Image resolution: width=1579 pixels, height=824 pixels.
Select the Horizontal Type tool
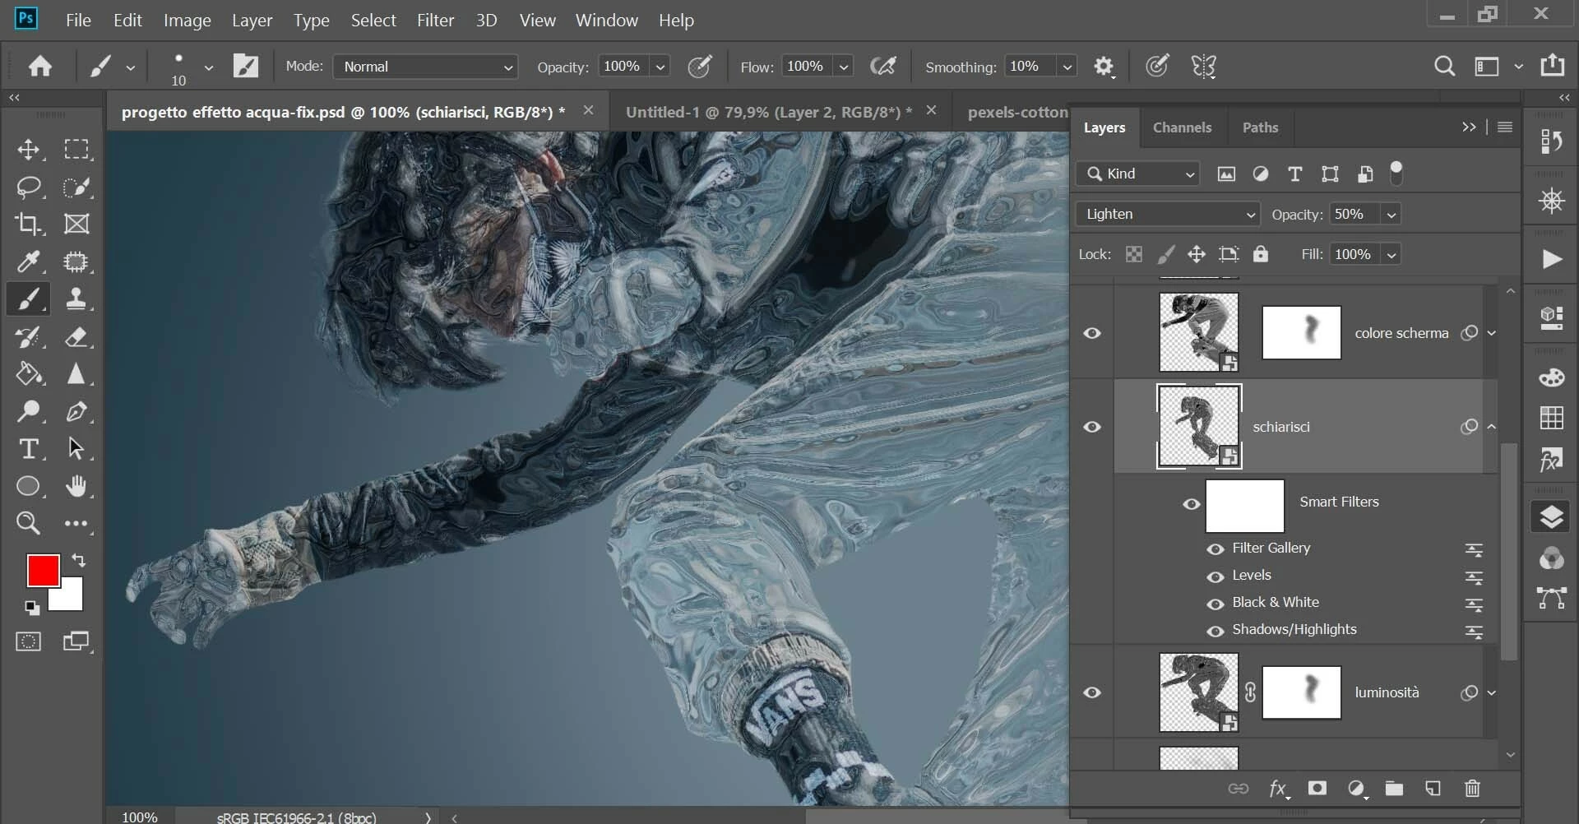pos(28,449)
